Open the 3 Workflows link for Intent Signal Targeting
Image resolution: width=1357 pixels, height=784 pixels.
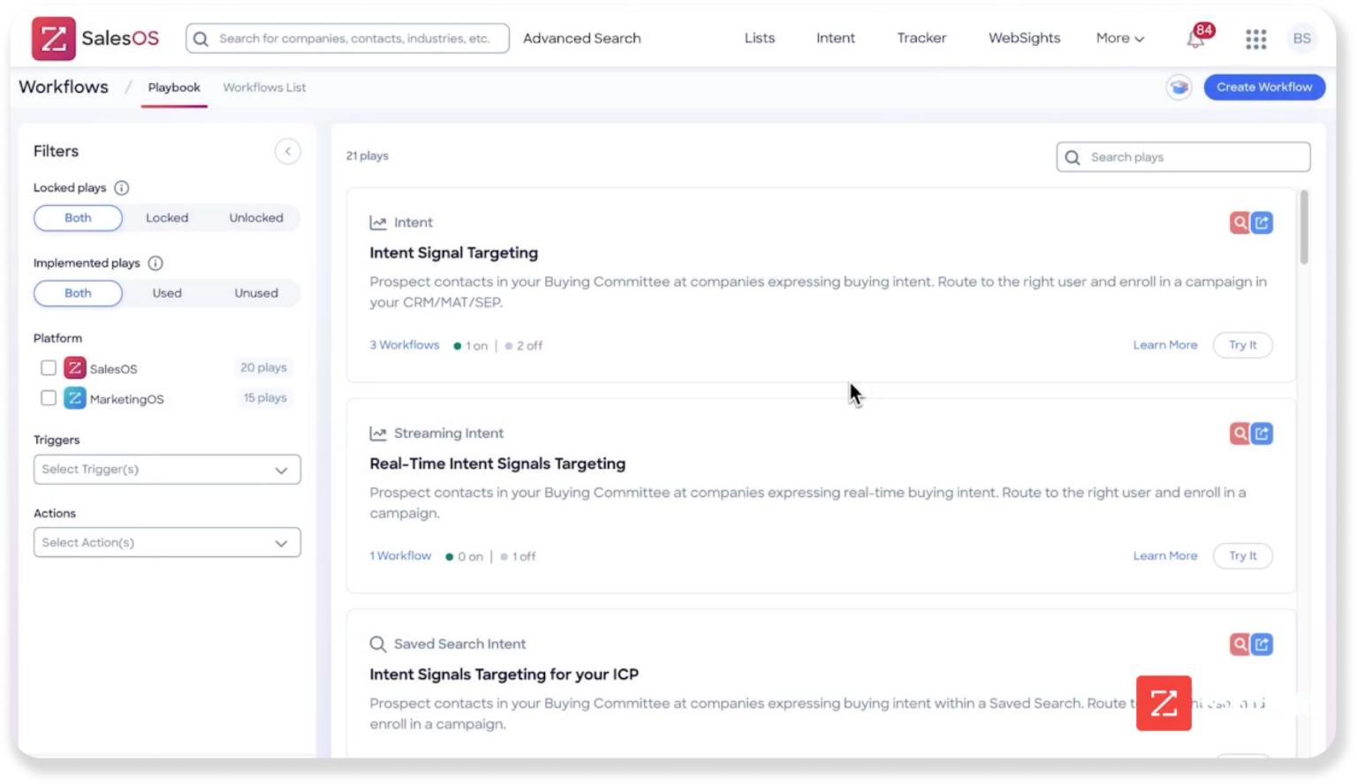[x=404, y=344]
